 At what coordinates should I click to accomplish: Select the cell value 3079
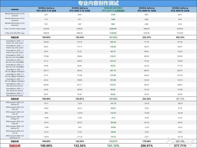pyautogui.click(x=180, y=19)
